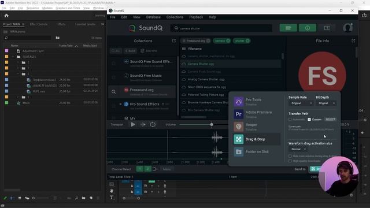The width and height of the screenshot is (370, 208).
Task: Click the dark panel layout button
Action: [x=327, y=28]
